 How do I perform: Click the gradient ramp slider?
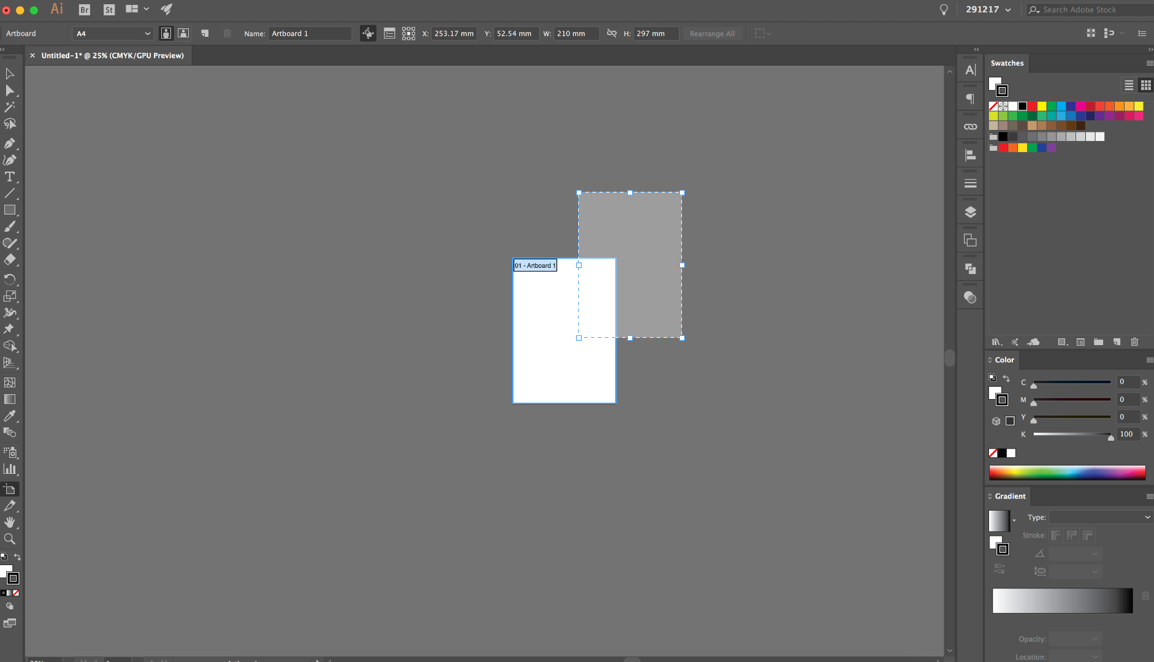[1062, 601]
